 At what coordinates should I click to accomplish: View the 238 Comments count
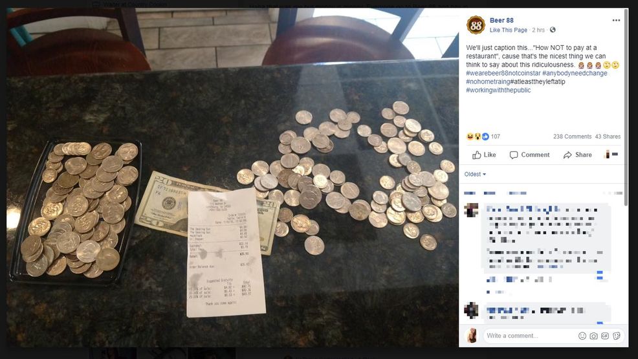572,136
